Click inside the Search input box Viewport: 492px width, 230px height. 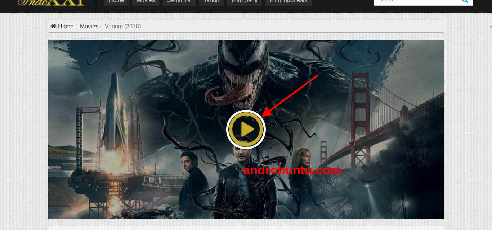point(414,1)
